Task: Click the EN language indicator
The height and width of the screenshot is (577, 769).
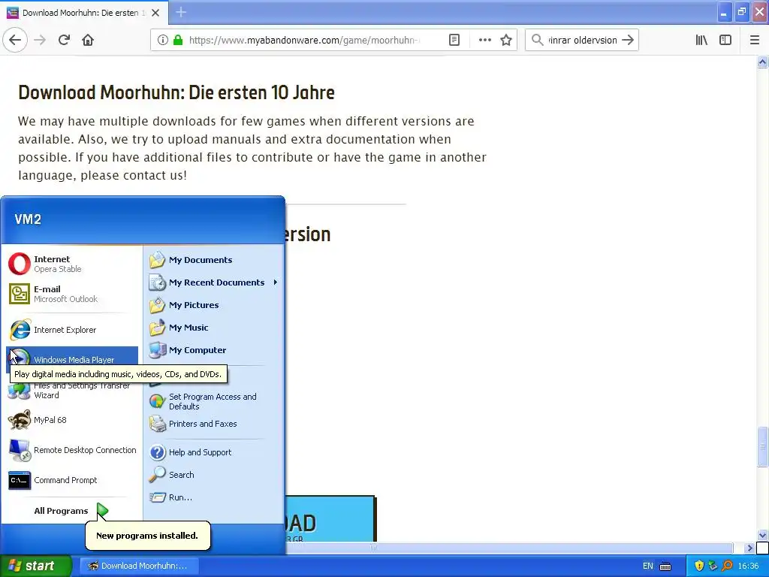Action: click(648, 566)
